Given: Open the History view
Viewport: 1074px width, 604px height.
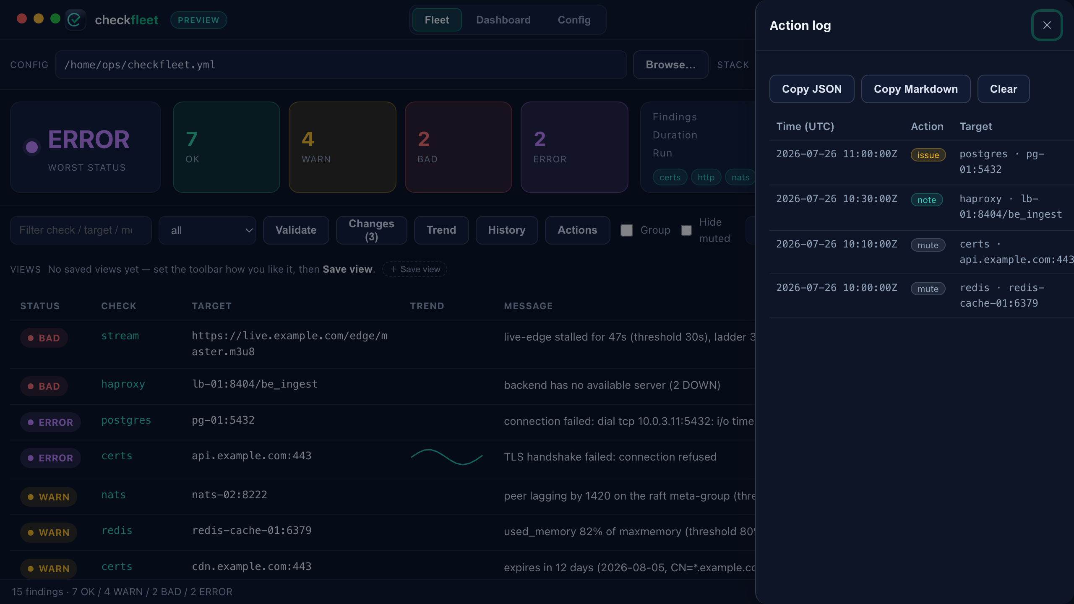Looking at the screenshot, I should point(506,230).
